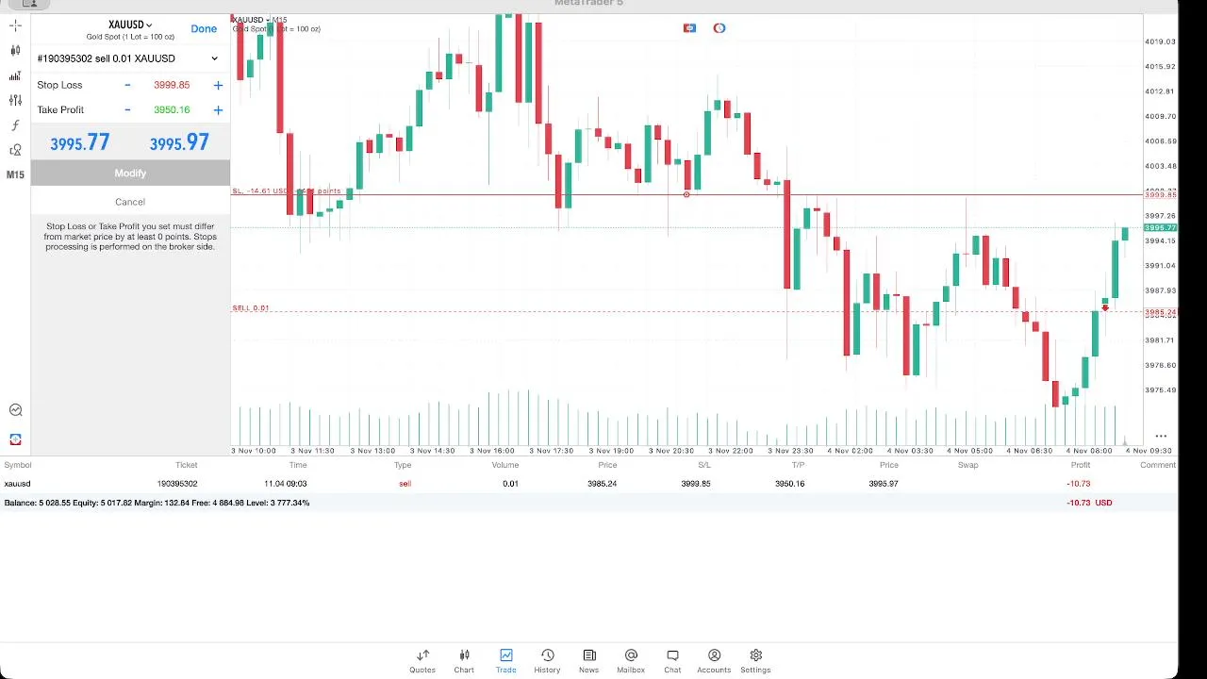This screenshot has height=679, width=1207.
Task: Open the objects shapes tool icon
Action: pyautogui.click(x=15, y=150)
